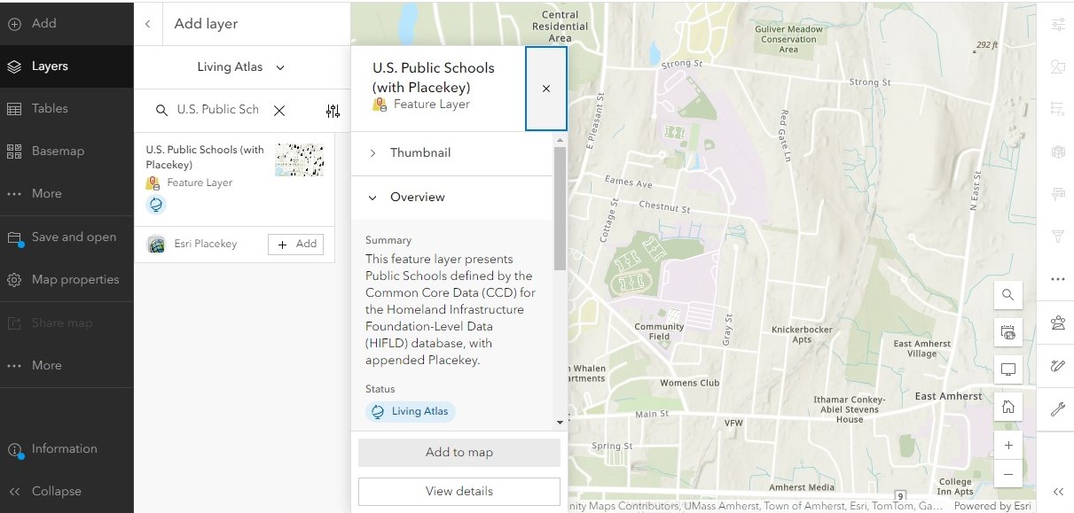The width and height of the screenshot is (1074, 513).
Task: Click the Living Atlas badge icon on result card
Action: tap(156, 205)
